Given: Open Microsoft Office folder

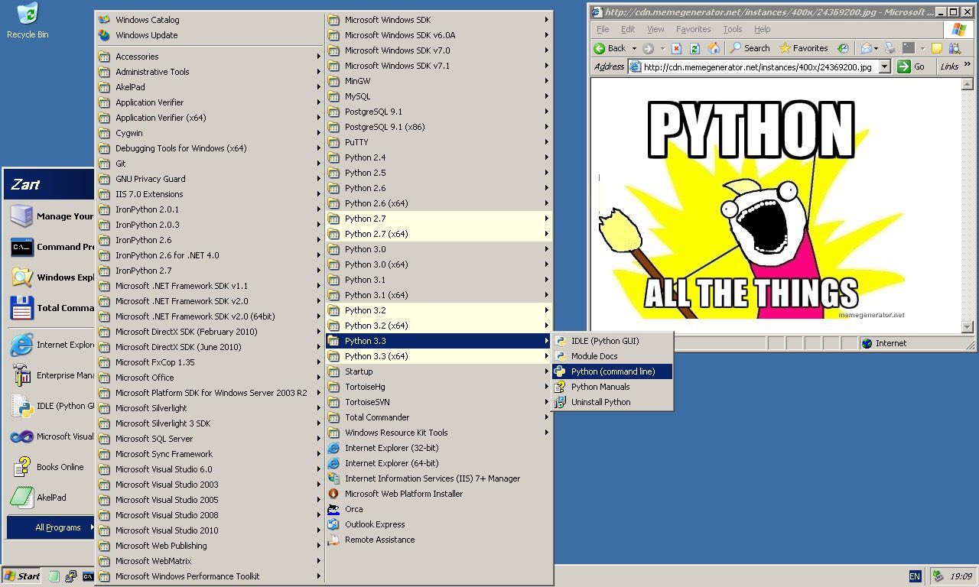Looking at the screenshot, I should click(x=210, y=378).
